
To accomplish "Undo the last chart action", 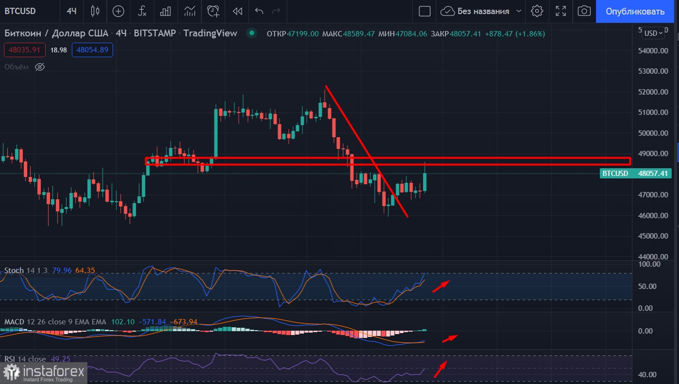I will (x=259, y=11).
